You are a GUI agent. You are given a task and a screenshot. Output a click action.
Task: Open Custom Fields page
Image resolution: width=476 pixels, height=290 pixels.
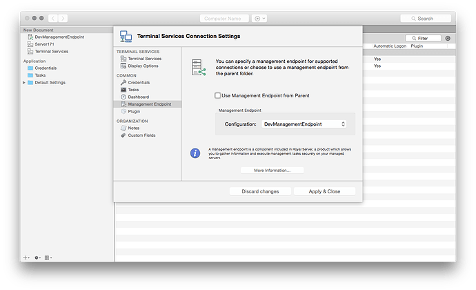pyautogui.click(x=143, y=135)
